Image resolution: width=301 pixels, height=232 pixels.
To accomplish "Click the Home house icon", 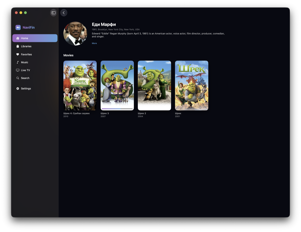I will click(x=18, y=38).
